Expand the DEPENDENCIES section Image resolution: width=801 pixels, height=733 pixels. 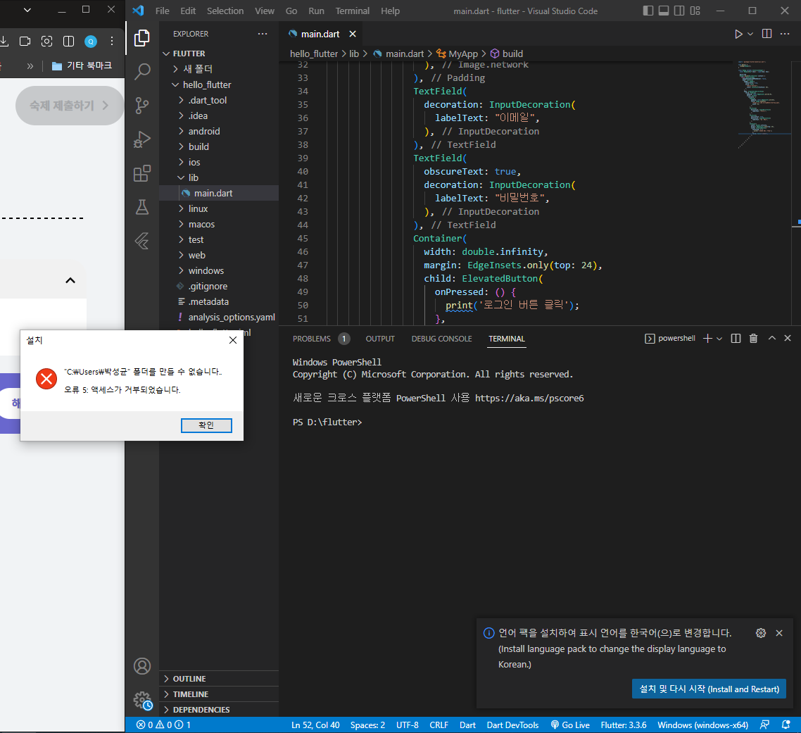coord(219,710)
